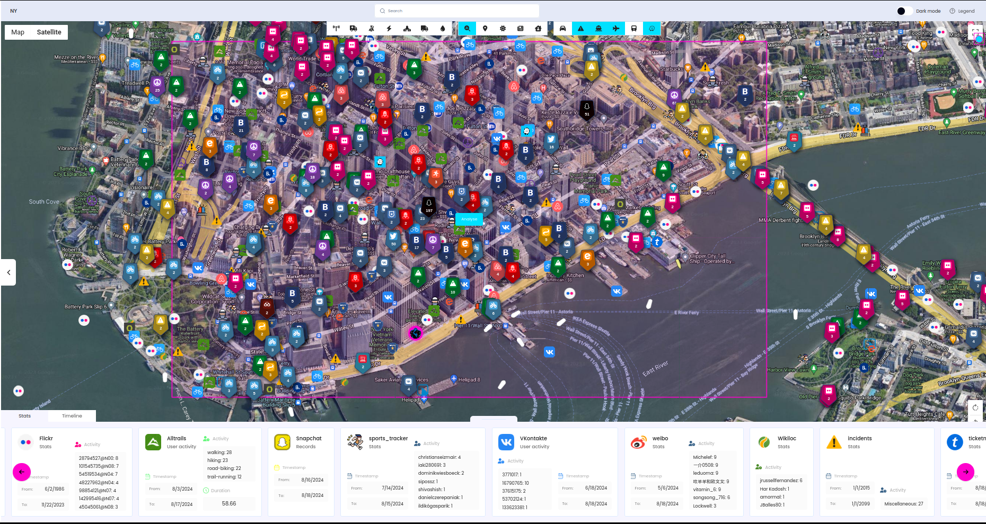Switch to Map view

[x=18, y=32]
